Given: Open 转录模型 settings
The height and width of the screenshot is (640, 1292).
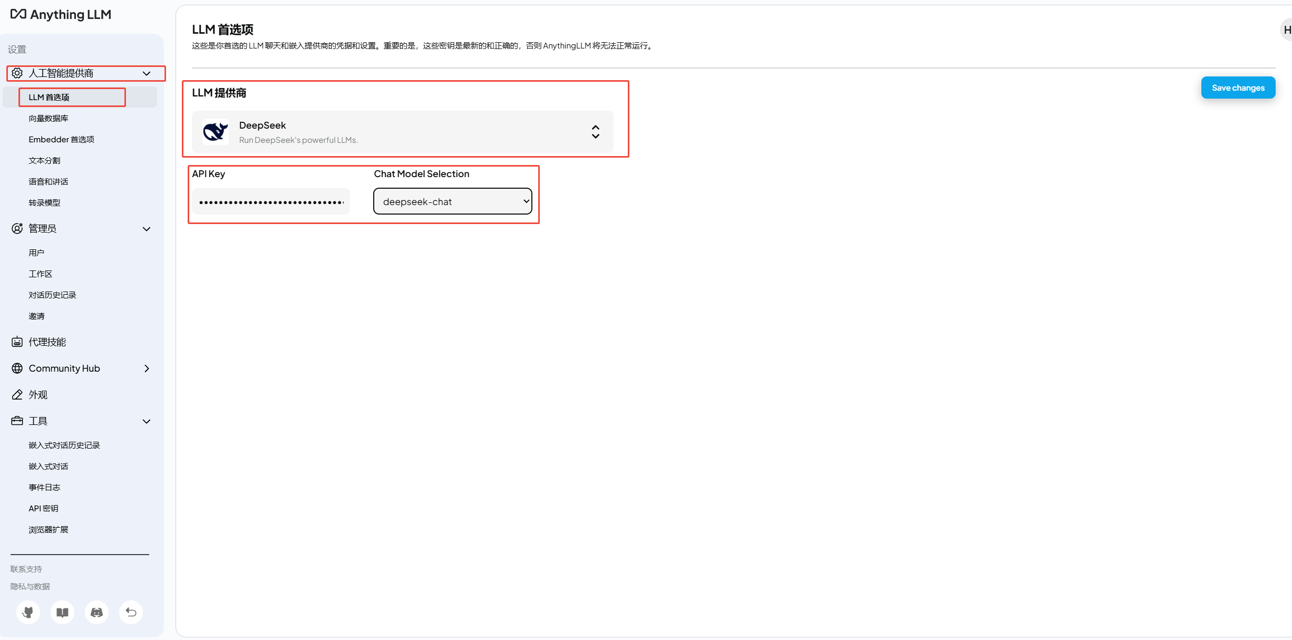Looking at the screenshot, I should click(45, 202).
